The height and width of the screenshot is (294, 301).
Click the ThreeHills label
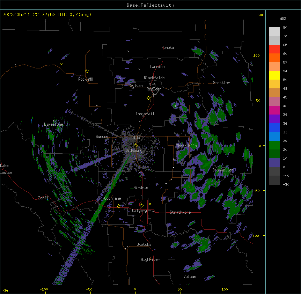tap(186, 146)
